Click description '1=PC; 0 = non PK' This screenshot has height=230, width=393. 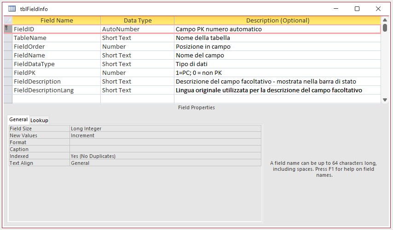pos(277,73)
